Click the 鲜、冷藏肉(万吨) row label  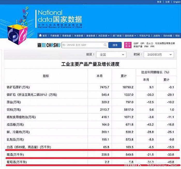(18, 132)
